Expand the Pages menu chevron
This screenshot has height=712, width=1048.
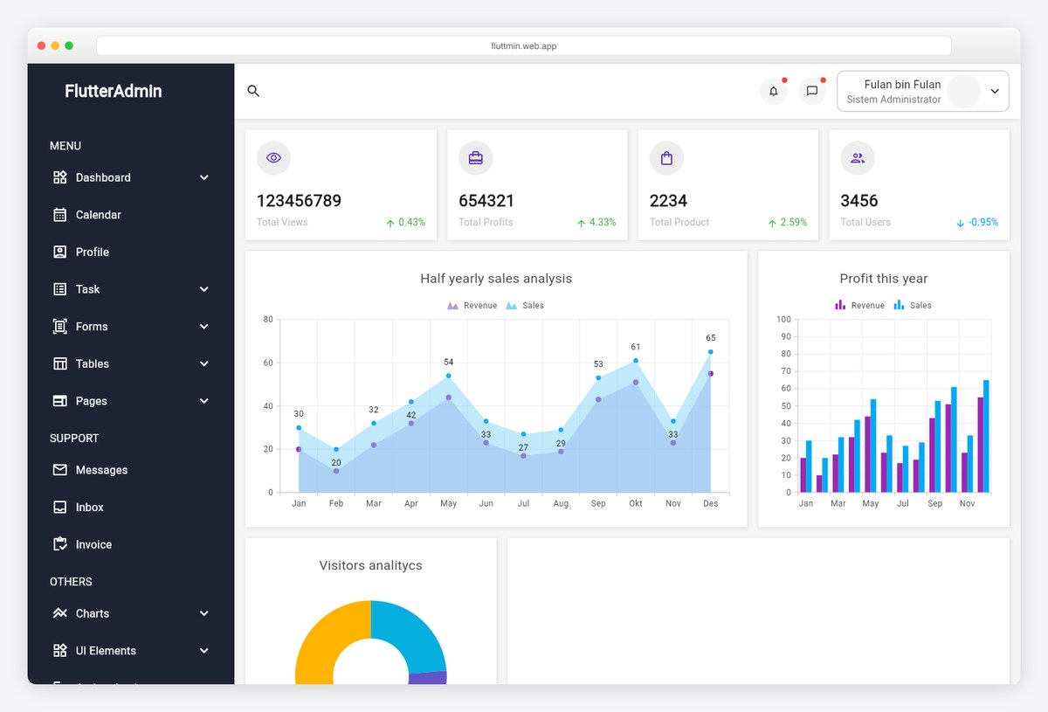204,401
